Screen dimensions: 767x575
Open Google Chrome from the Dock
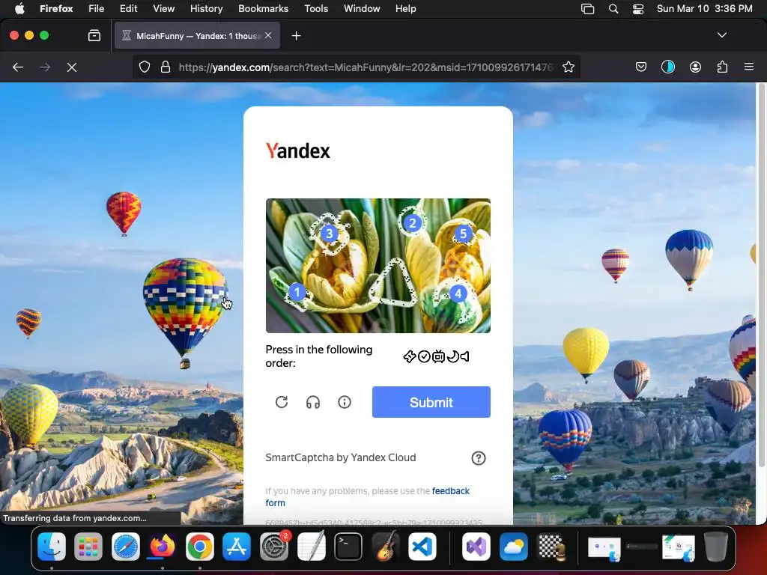(199, 546)
